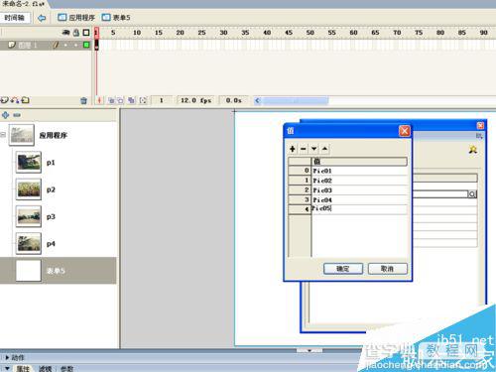Select the p3 screen thumbnail
The image size is (496, 372).
[29, 216]
